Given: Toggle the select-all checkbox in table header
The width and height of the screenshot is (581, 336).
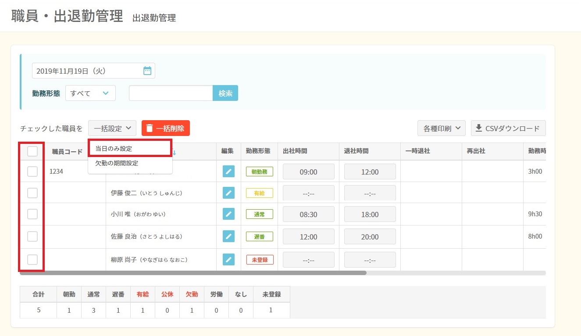Looking at the screenshot, I should [32, 151].
